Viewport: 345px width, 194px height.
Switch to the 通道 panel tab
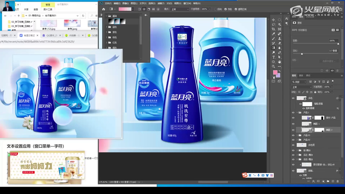(301, 75)
